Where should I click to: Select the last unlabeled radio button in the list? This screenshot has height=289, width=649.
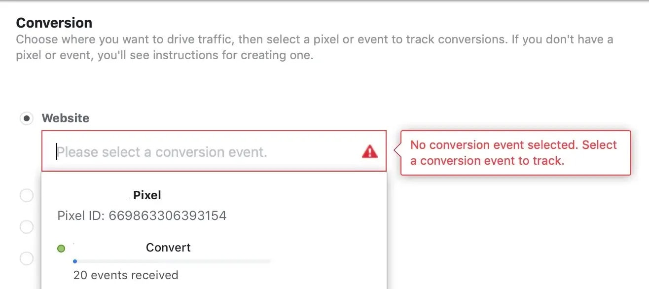coord(26,258)
